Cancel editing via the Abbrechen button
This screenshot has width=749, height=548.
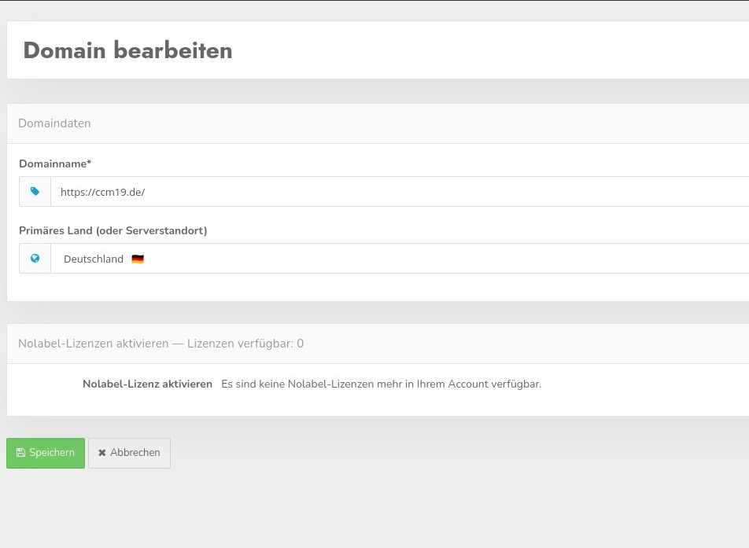pos(130,453)
